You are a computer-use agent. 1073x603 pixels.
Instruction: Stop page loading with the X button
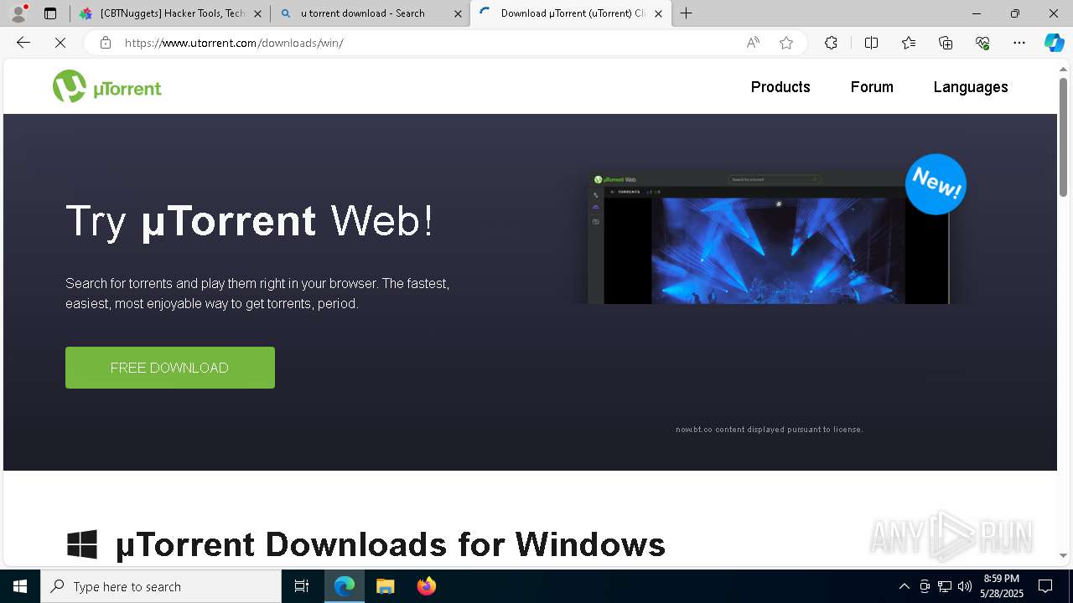[x=60, y=43]
